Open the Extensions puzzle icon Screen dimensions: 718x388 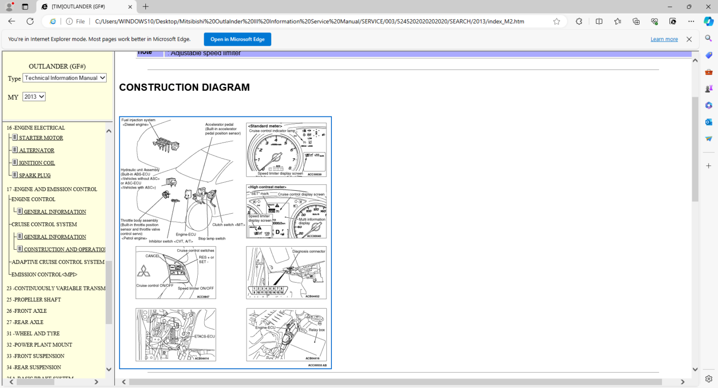pyautogui.click(x=579, y=22)
